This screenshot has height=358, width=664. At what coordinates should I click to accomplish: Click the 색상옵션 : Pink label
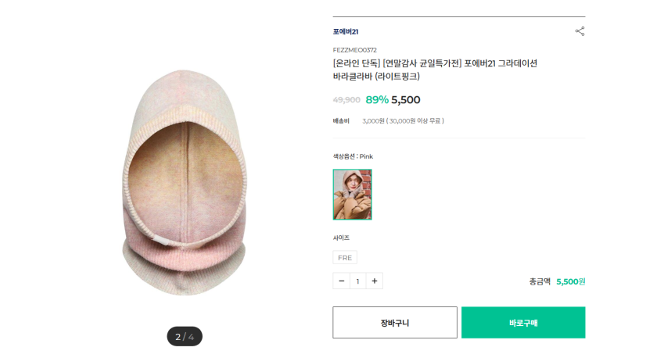coord(353,156)
